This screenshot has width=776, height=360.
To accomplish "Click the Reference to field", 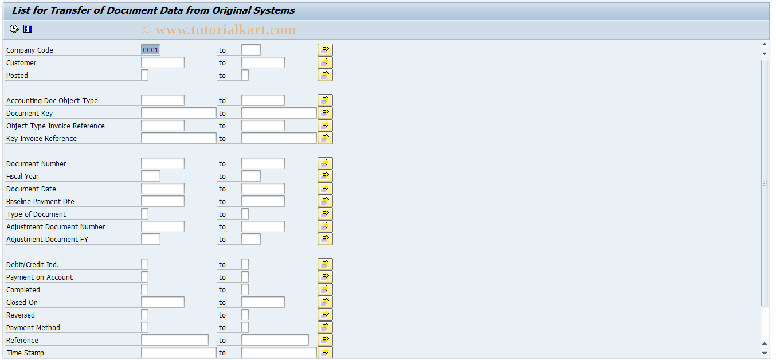I will [x=275, y=340].
